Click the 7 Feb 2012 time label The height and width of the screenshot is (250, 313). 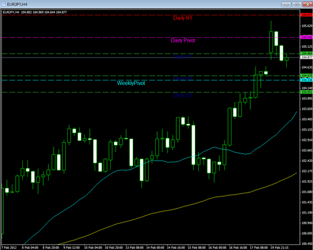(9, 247)
